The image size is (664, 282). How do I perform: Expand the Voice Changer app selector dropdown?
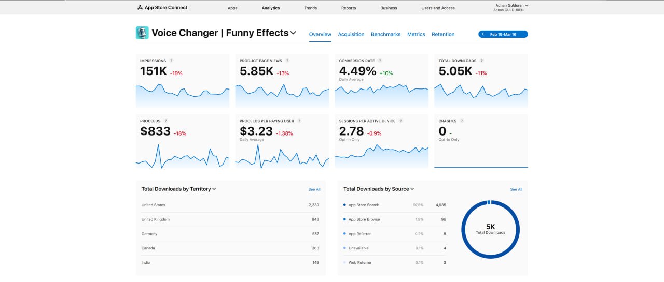click(293, 33)
